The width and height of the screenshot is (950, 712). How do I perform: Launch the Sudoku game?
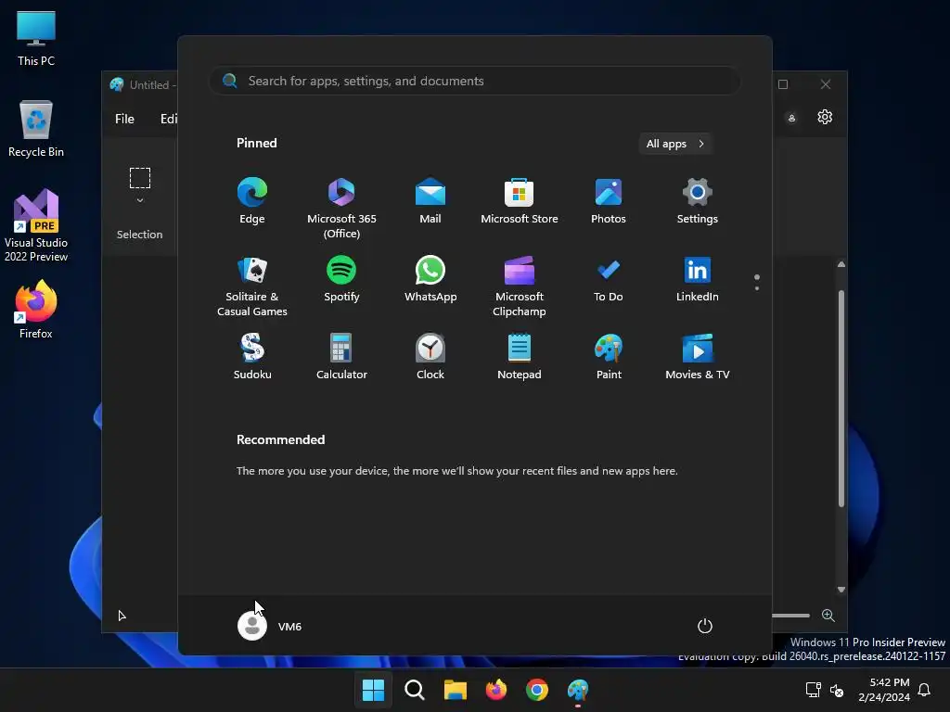(x=252, y=357)
